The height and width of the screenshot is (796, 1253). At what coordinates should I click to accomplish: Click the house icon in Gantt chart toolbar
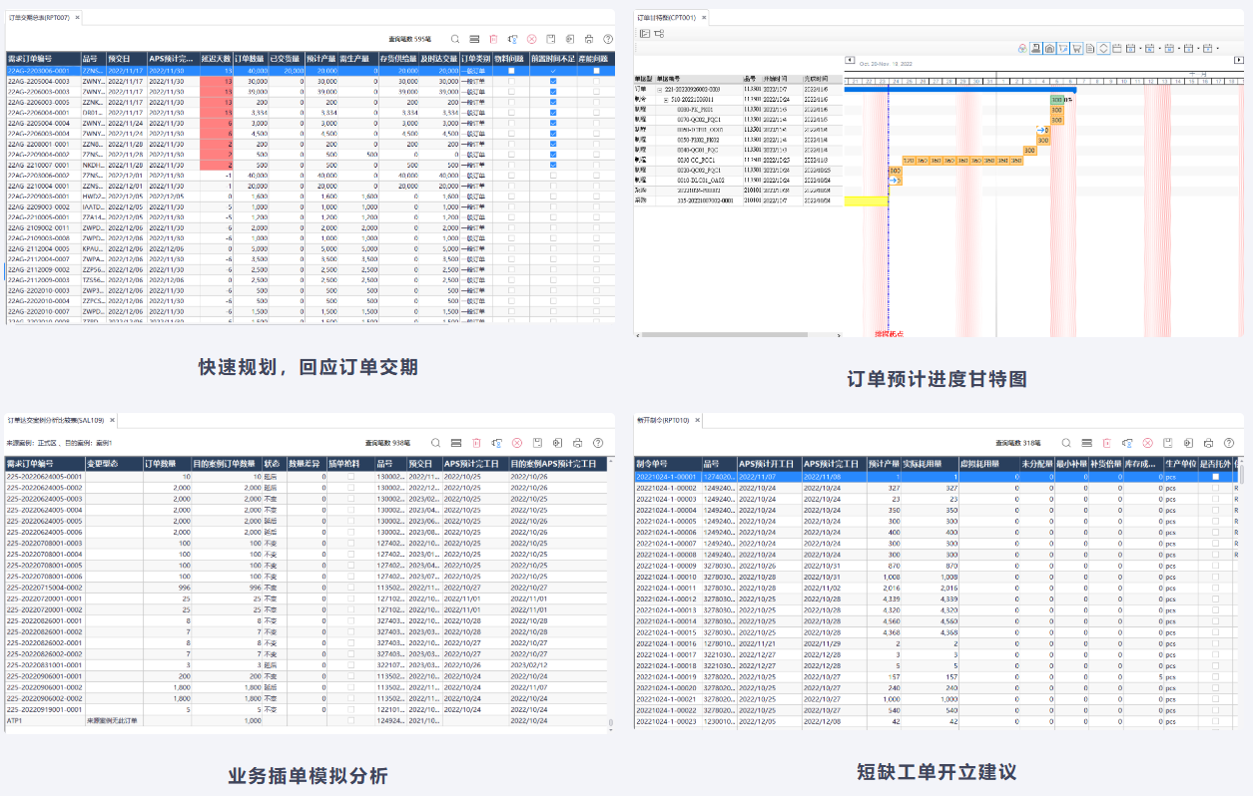1049,48
